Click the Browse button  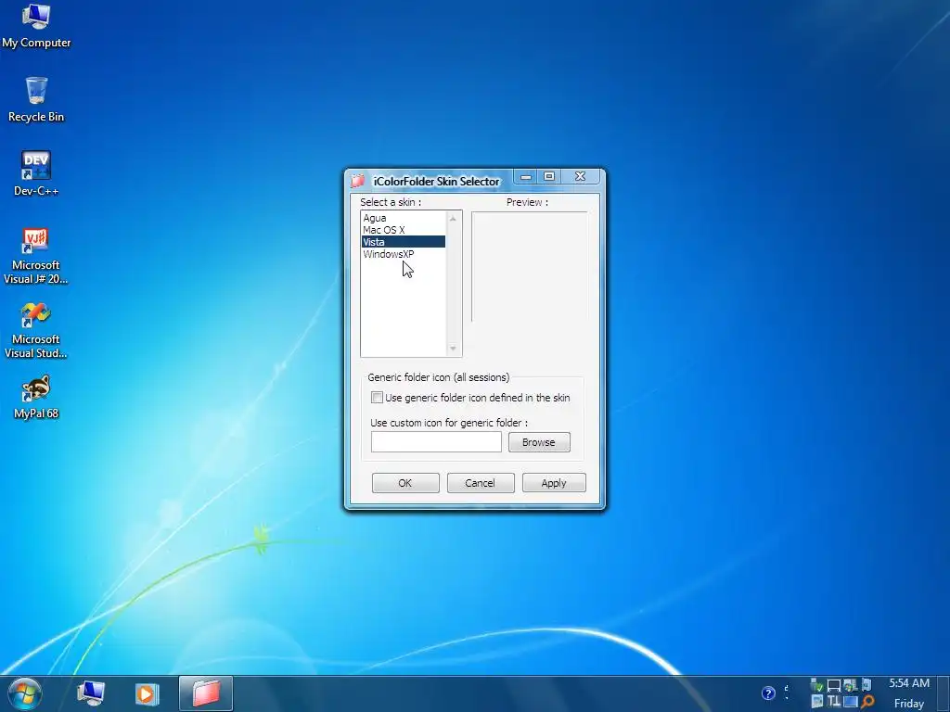click(539, 442)
